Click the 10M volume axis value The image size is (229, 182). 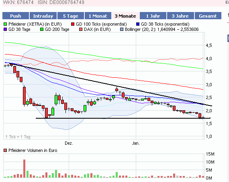coord(210,162)
